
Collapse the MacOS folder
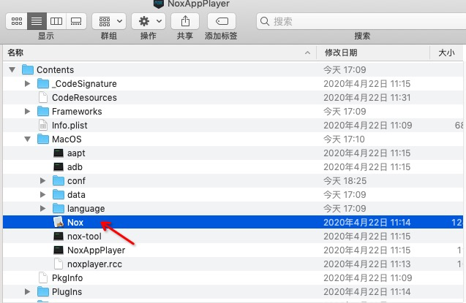[28, 139]
